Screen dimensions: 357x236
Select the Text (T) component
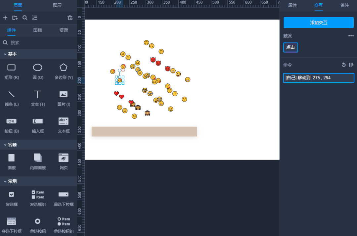(x=38, y=98)
